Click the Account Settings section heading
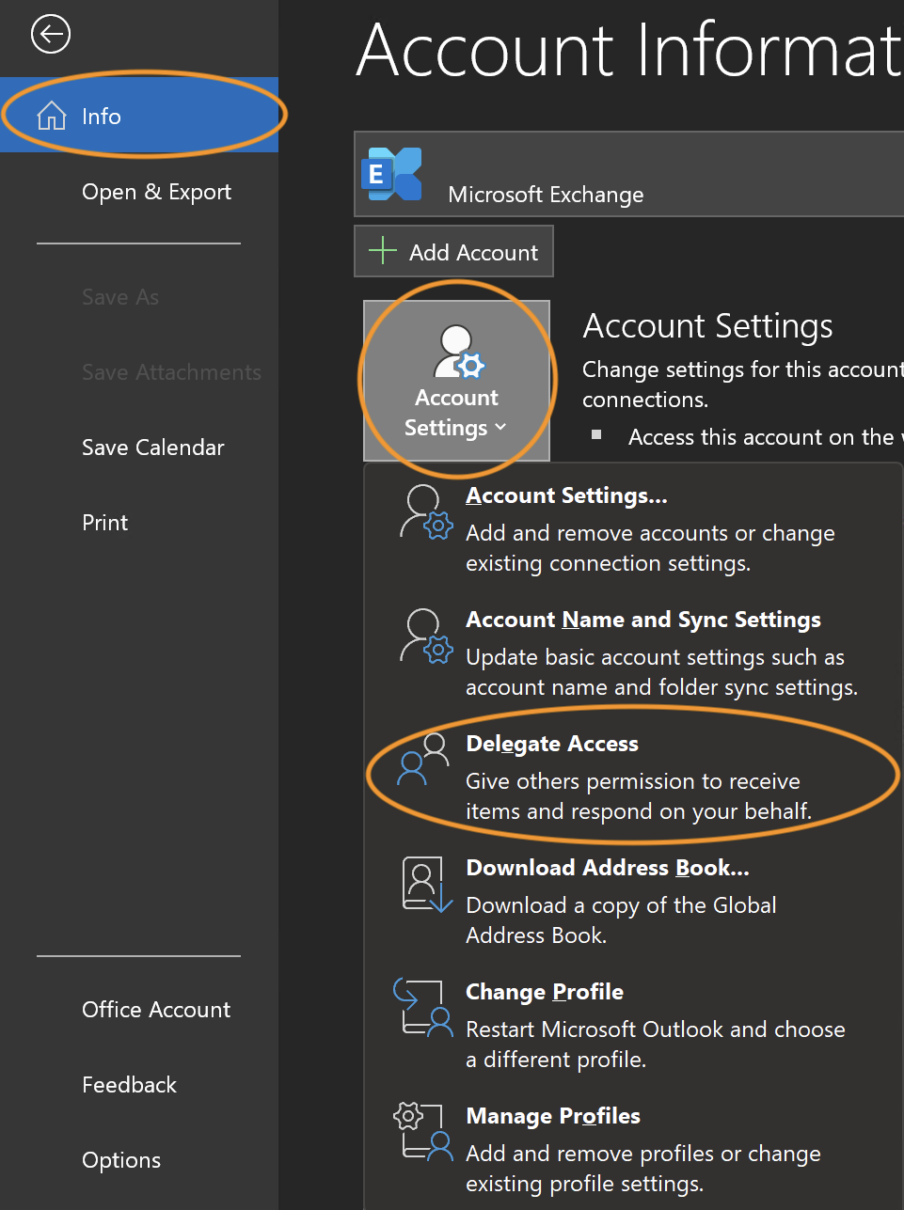This screenshot has height=1210, width=904. (707, 325)
